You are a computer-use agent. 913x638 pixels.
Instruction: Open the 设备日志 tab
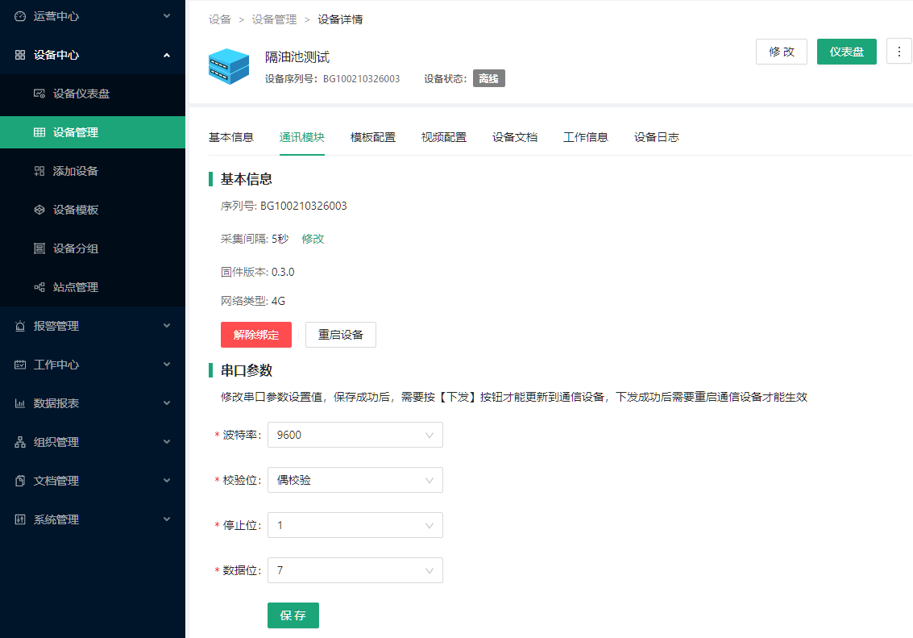pos(657,137)
